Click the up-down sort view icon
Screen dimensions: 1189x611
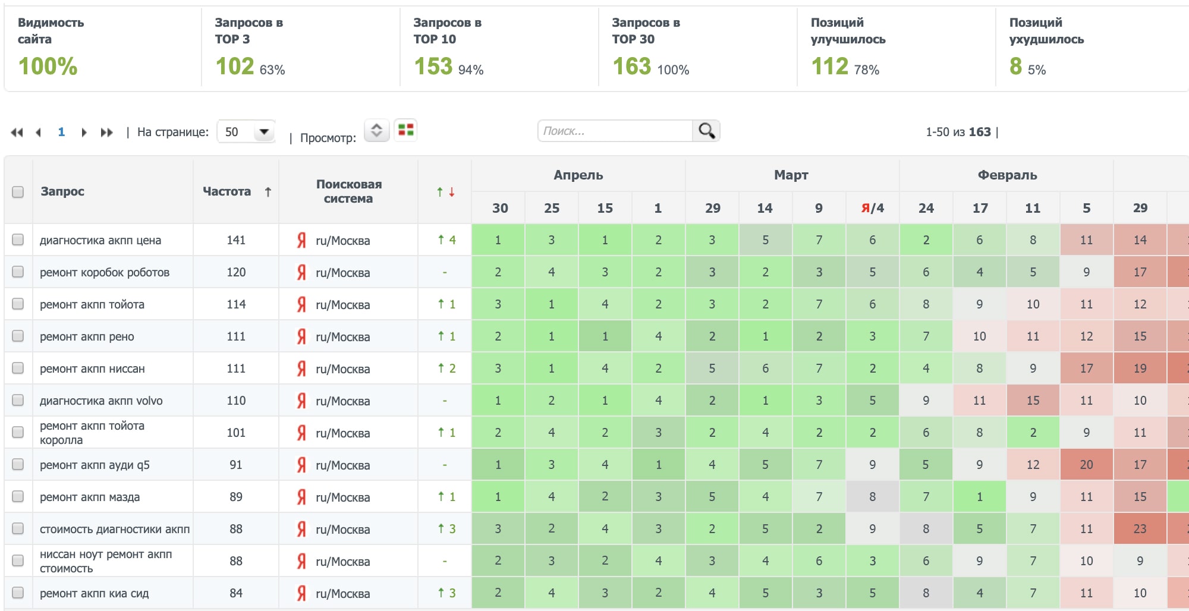tap(376, 130)
